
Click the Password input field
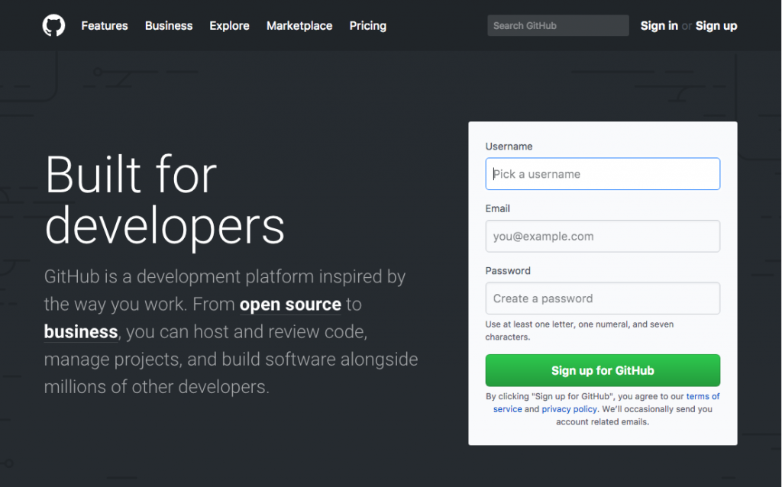(x=603, y=298)
